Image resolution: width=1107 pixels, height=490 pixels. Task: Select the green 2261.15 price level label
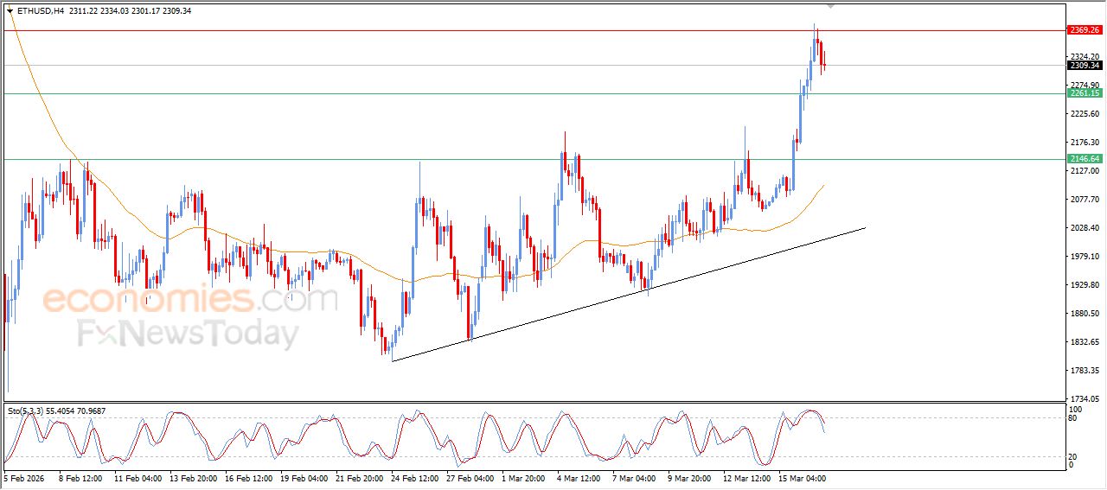tap(1084, 93)
